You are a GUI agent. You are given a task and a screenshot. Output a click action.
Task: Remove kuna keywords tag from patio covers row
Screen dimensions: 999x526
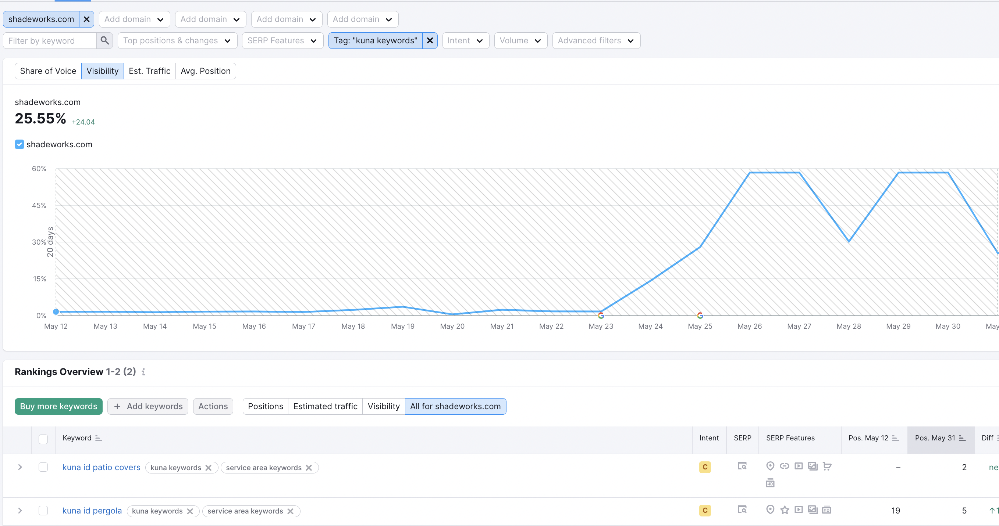(x=209, y=468)
